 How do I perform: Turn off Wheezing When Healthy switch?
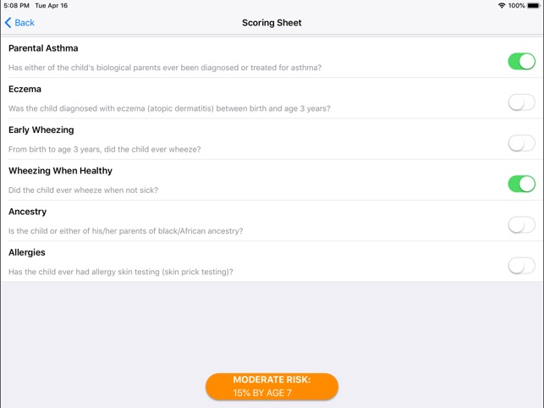(x=521, y=184)
